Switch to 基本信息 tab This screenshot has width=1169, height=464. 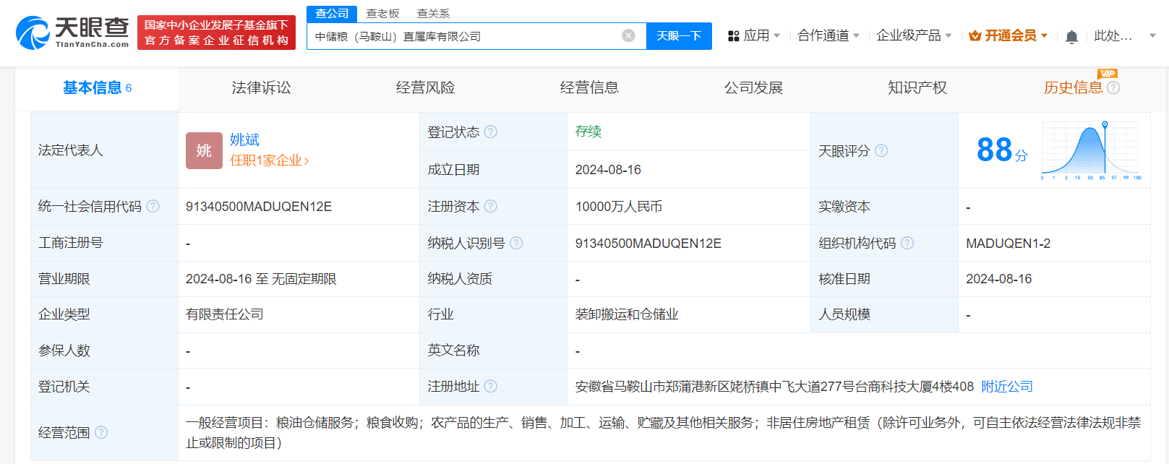[97, 87]
